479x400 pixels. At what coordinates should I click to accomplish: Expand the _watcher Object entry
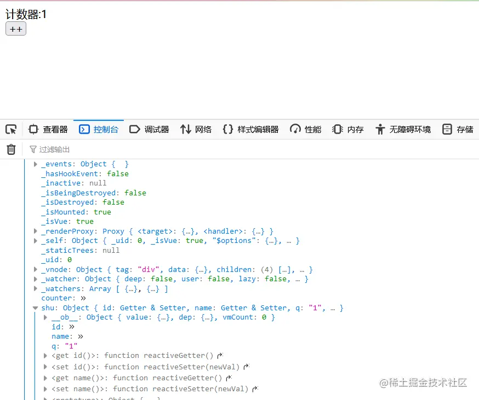[x=36, y=279]
